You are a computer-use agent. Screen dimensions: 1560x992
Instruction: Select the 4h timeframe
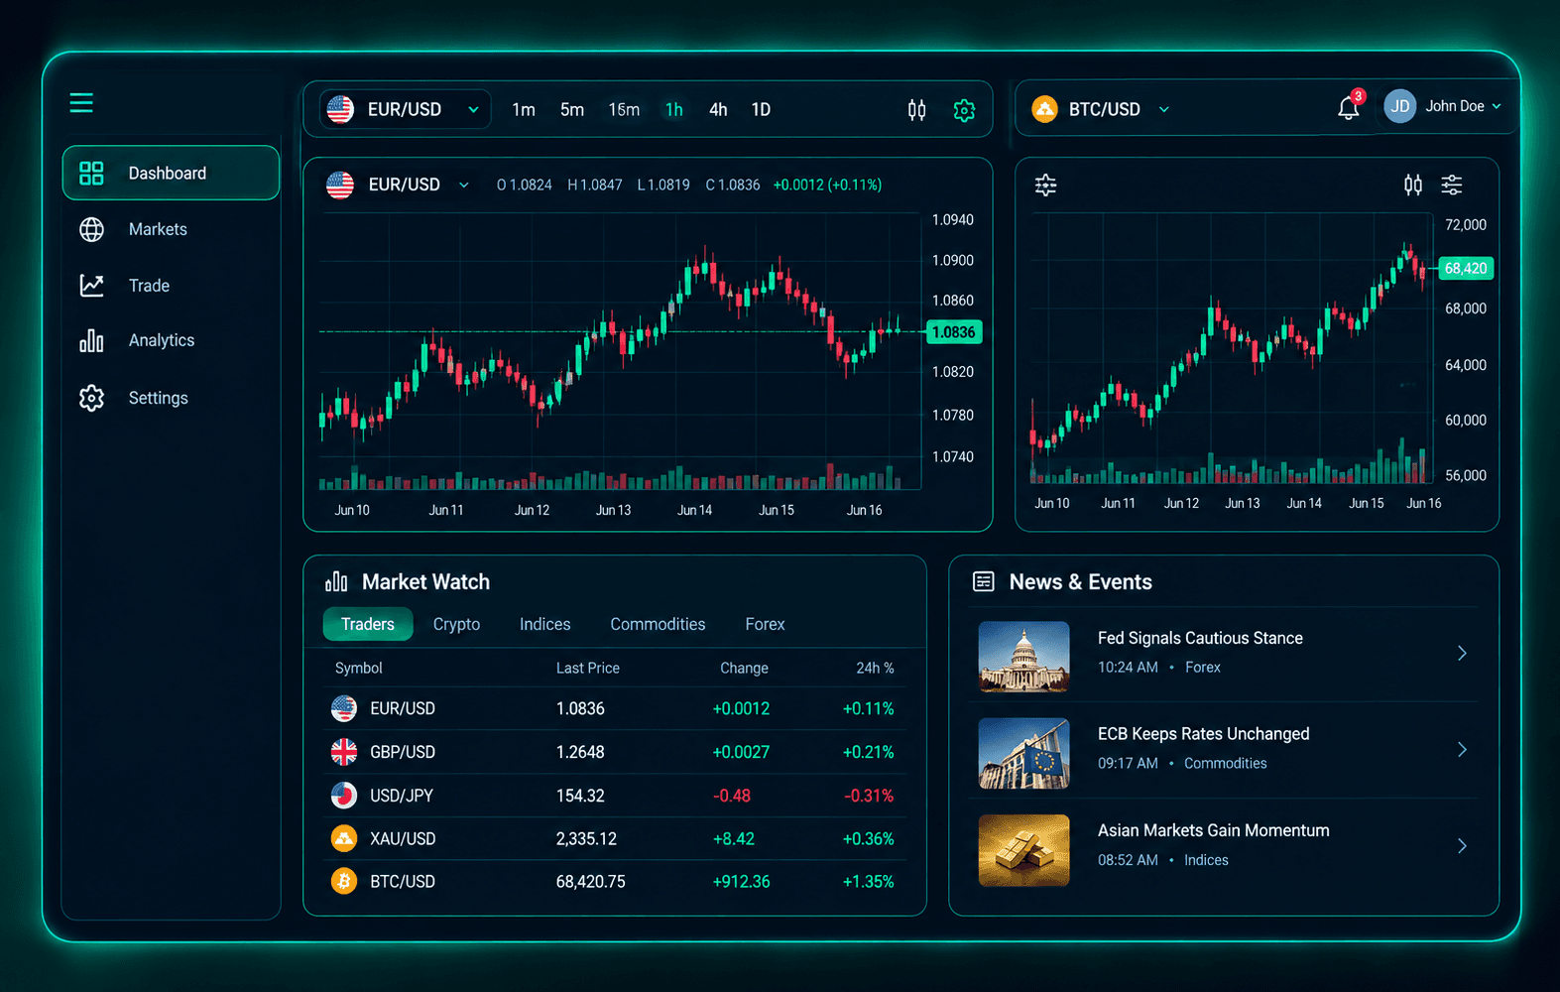click(718, 110)
